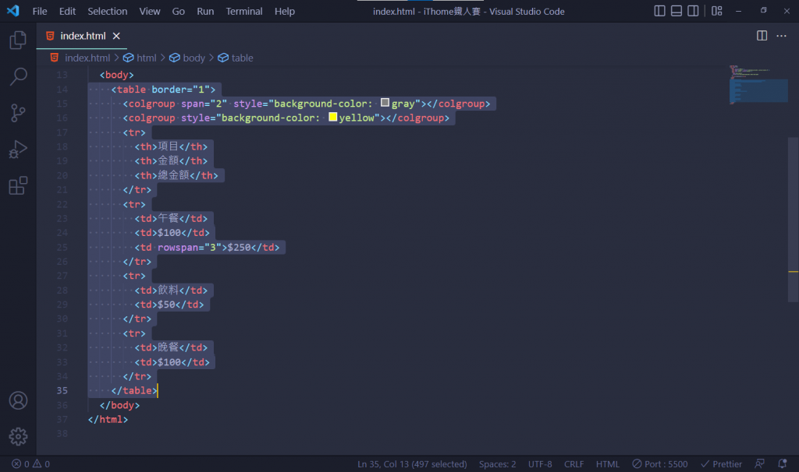Open the gray color swatch picker
The height and width of the screenshot is (472, 799).
point(385,103)
